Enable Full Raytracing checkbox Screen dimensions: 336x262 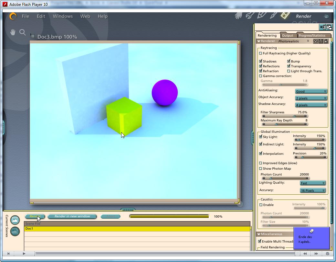(261, 53)
